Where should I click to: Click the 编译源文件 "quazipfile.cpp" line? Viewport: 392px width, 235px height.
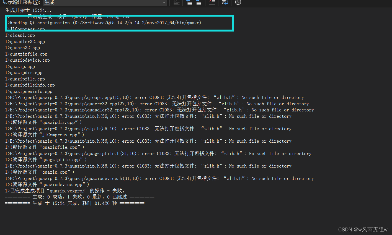click(45, 147)
